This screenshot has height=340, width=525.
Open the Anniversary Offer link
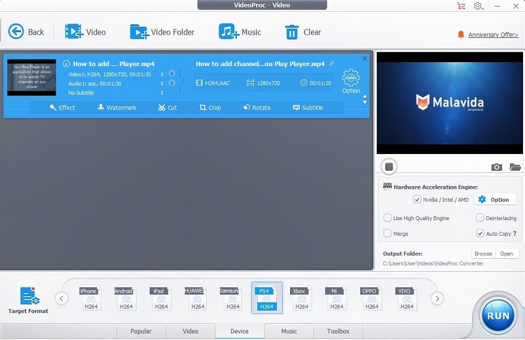point(493,35)
